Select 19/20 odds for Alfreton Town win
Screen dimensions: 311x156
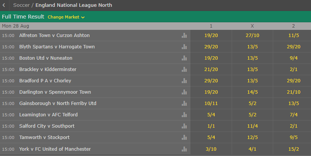click(x=211, y=36)
